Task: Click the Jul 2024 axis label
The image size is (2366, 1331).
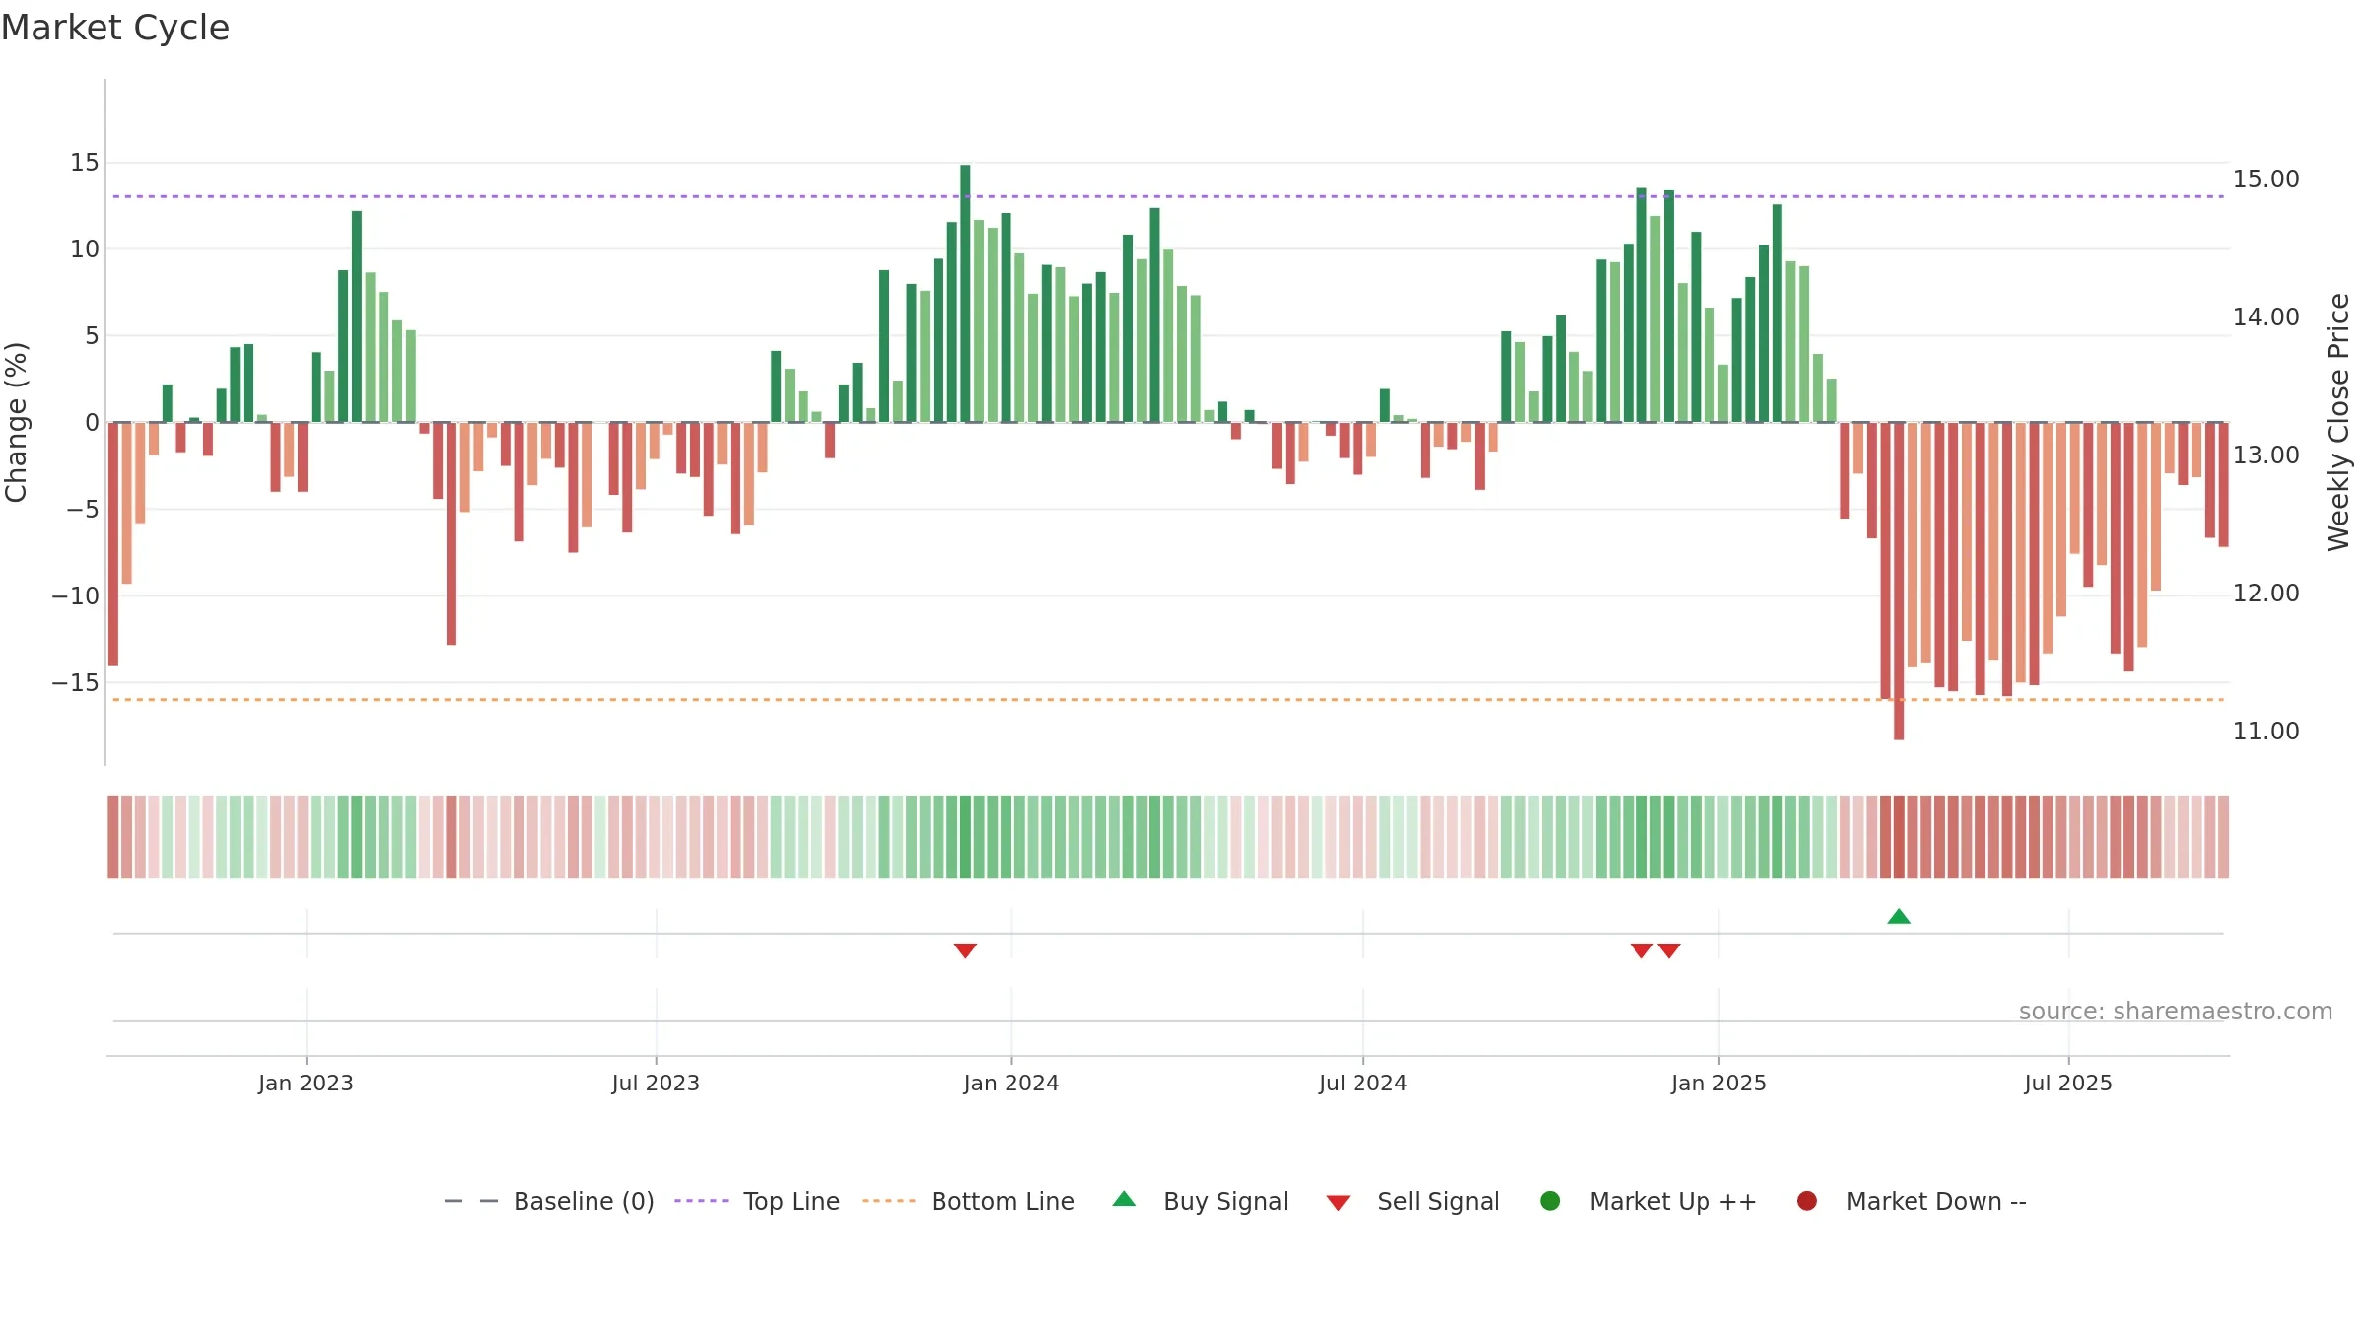Action: pyautogui.click(x=1363, y=1084)
